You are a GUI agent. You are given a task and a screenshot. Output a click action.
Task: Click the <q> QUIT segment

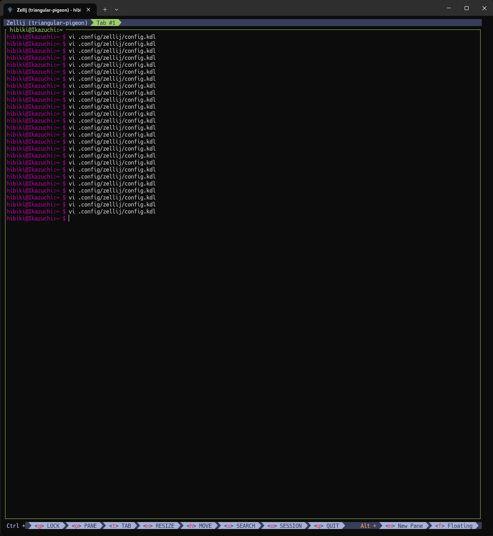click(x=326, y=526)
